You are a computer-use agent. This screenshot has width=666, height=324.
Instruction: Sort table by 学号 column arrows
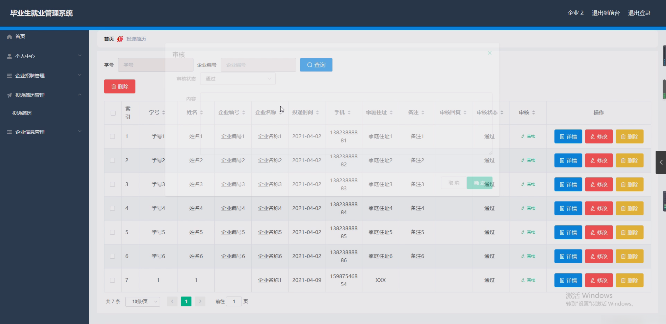point(164,113)
